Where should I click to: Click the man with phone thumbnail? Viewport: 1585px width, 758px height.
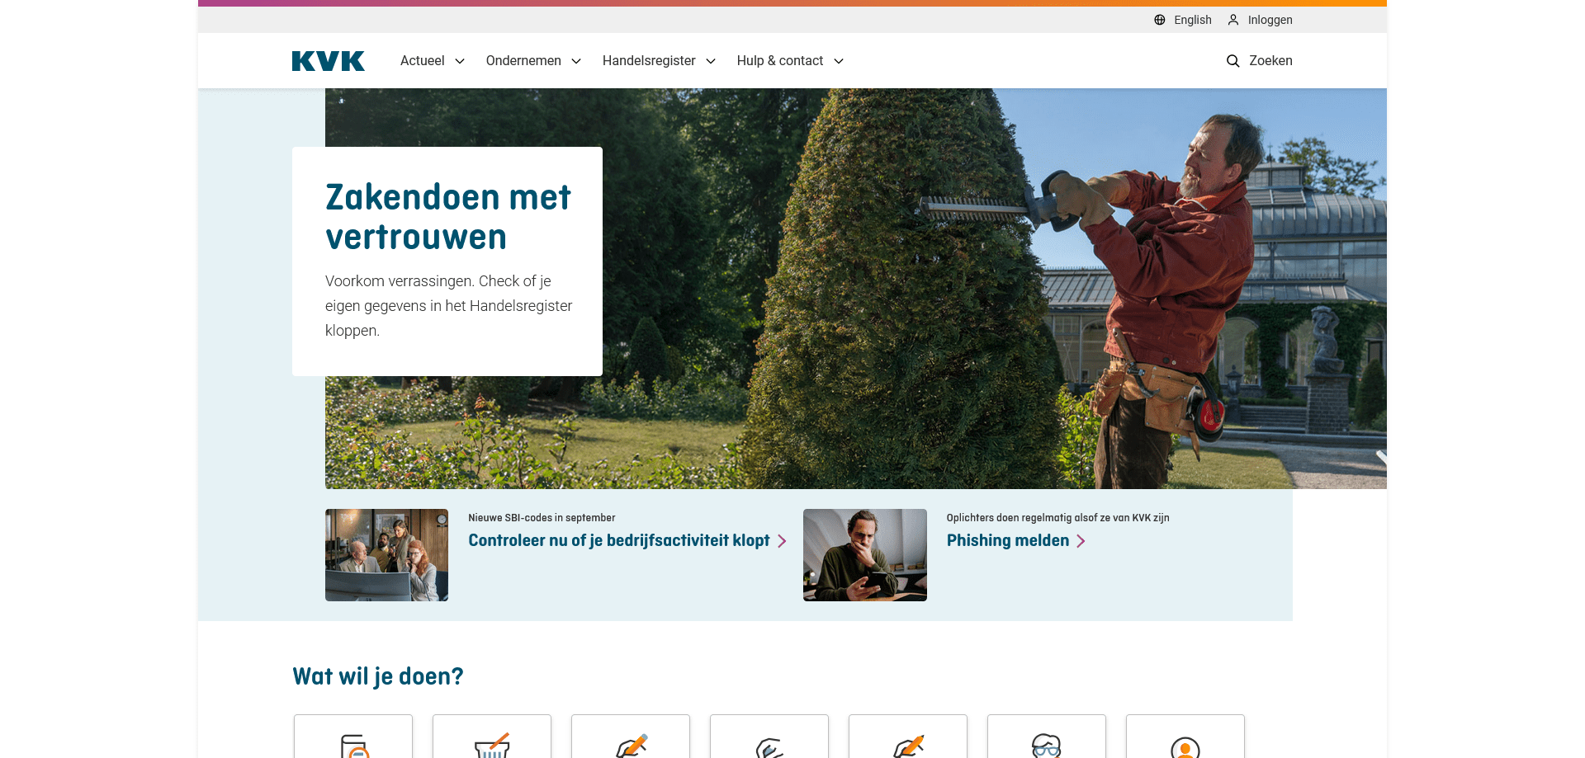(x=865, y=555)
